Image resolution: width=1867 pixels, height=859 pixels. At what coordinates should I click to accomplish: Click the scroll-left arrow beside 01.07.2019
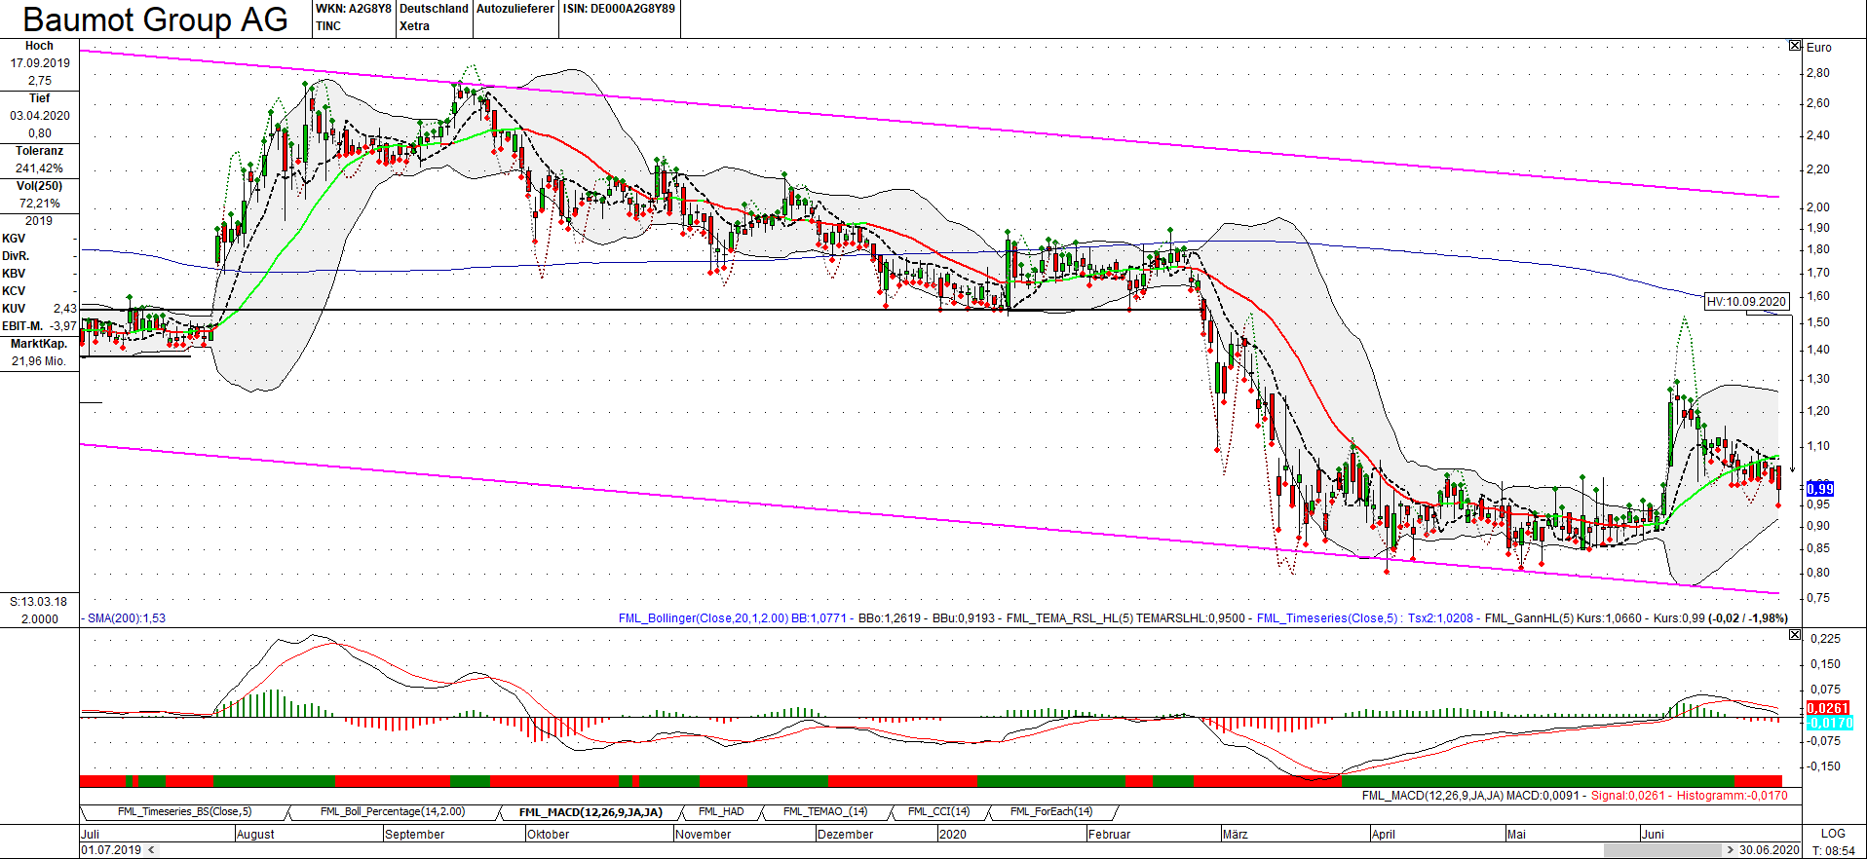point(150,850)
